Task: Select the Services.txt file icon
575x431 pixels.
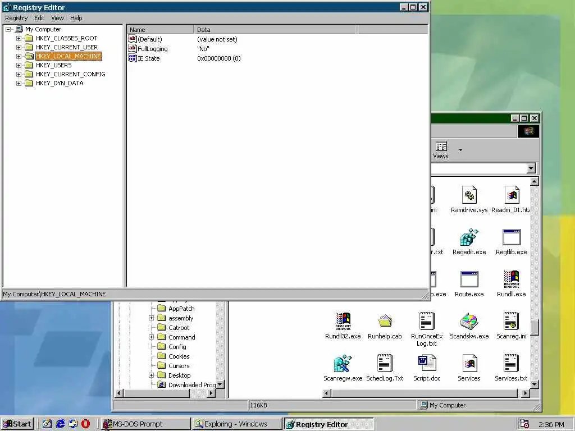Action: point(511,363)
